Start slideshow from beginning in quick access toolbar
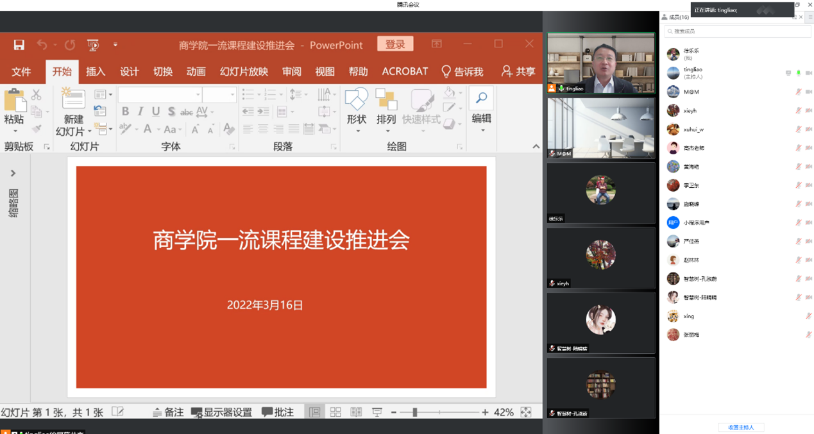The image size is (814, 434). (93, 45)
